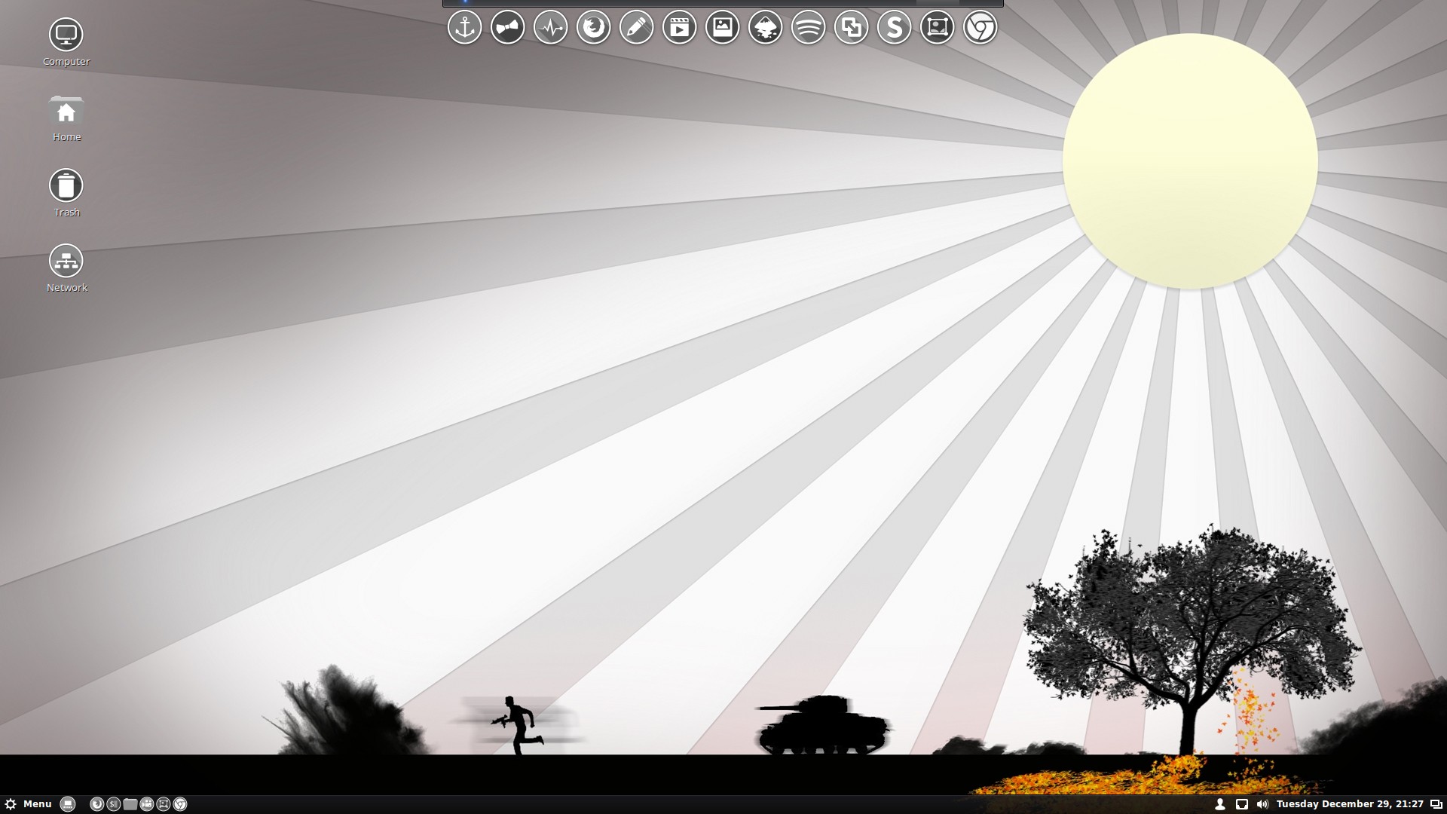Open the network connection tray icon
This screenshot has width=1447, height=814.
coord(1242,804)
